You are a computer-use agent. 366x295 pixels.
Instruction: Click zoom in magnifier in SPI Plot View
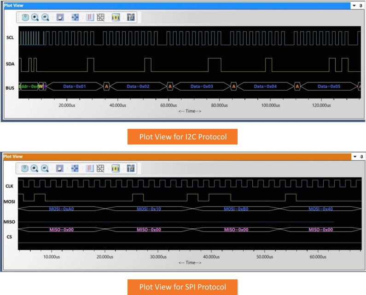pyautogui.click(x=35, y=168)
